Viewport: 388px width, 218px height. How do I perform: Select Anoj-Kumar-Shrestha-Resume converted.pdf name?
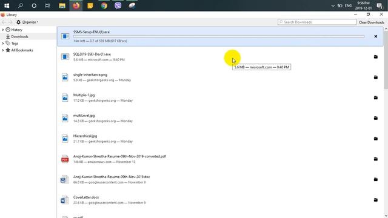point(119,156)
